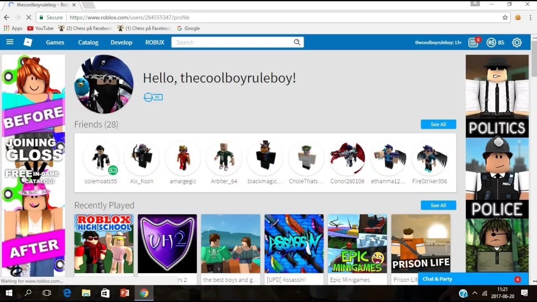Open the VH2 shield game thumbnail
The image size is (537, 302).
coord(167,244)
